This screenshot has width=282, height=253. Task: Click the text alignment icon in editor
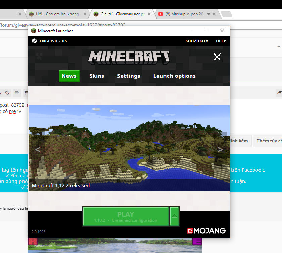click(17, 93)
